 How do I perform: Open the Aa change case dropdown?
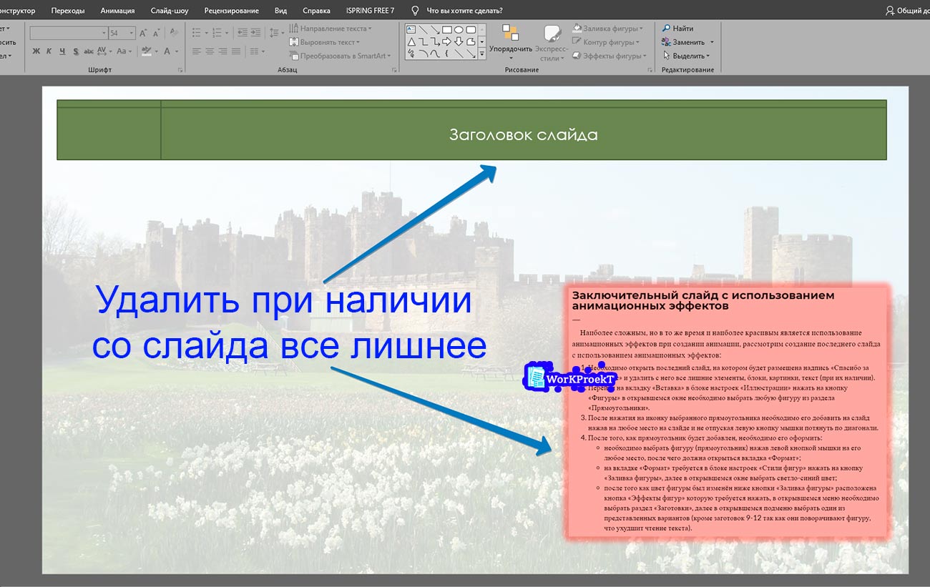125,51
